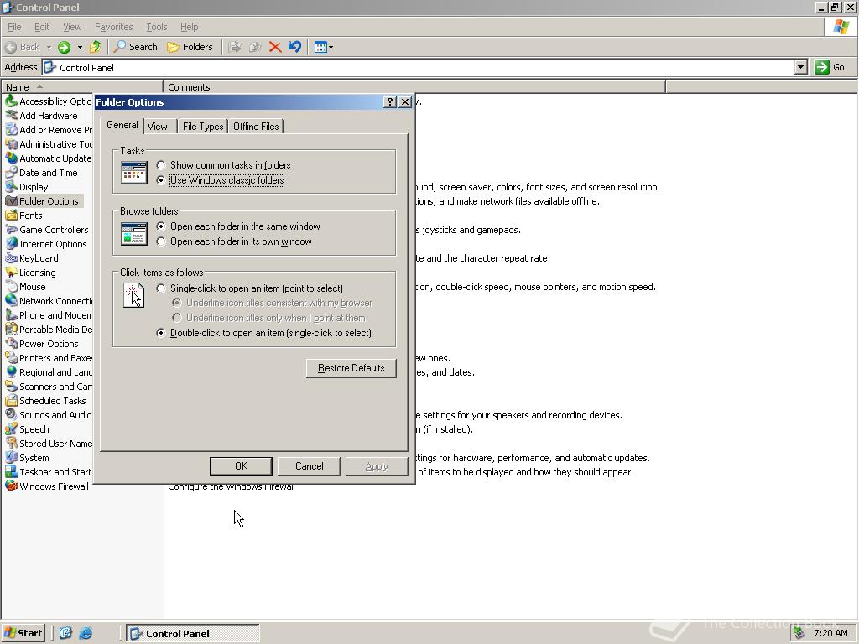
Task: Select Show common tasks in folders
Action: 223,165
